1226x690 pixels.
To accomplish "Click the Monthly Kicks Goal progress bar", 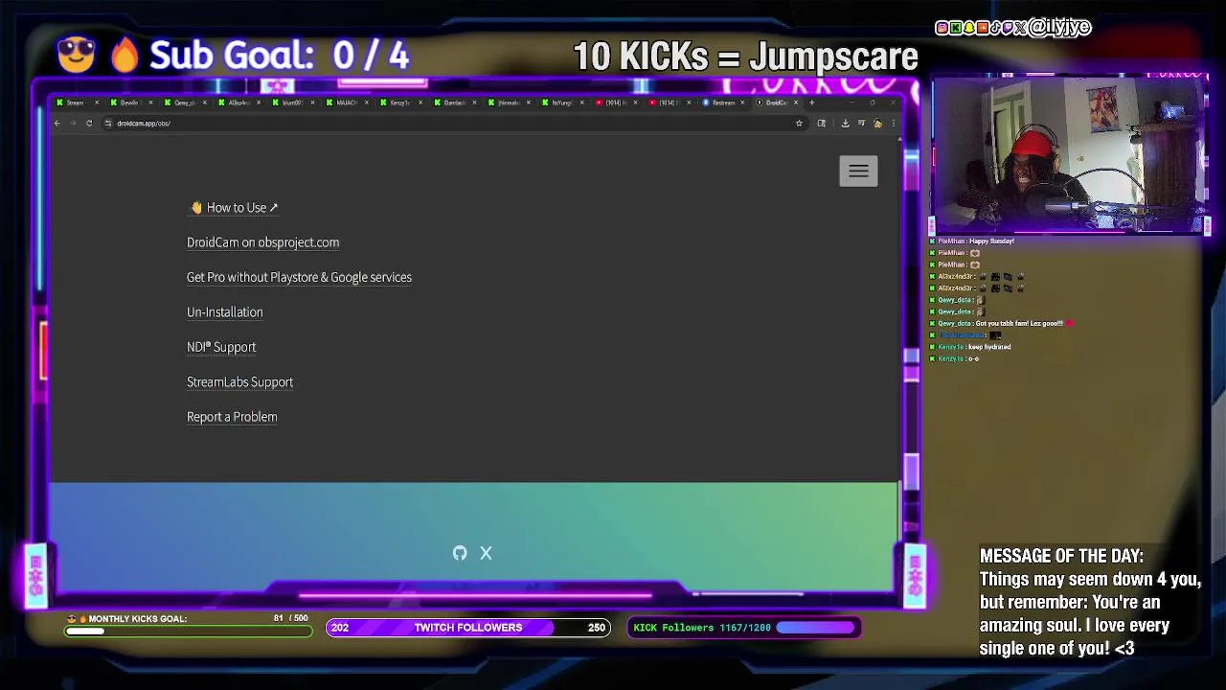I will point(188,631).
